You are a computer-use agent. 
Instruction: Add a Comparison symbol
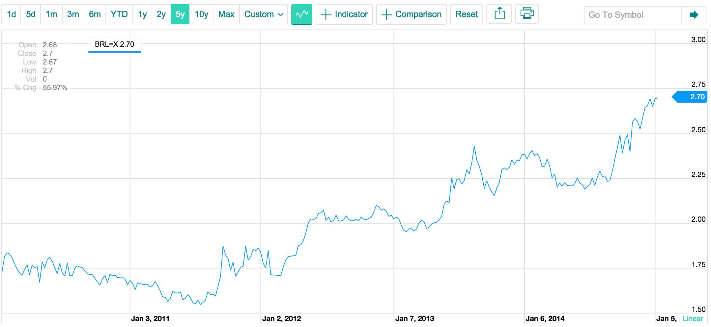[411, 14]
